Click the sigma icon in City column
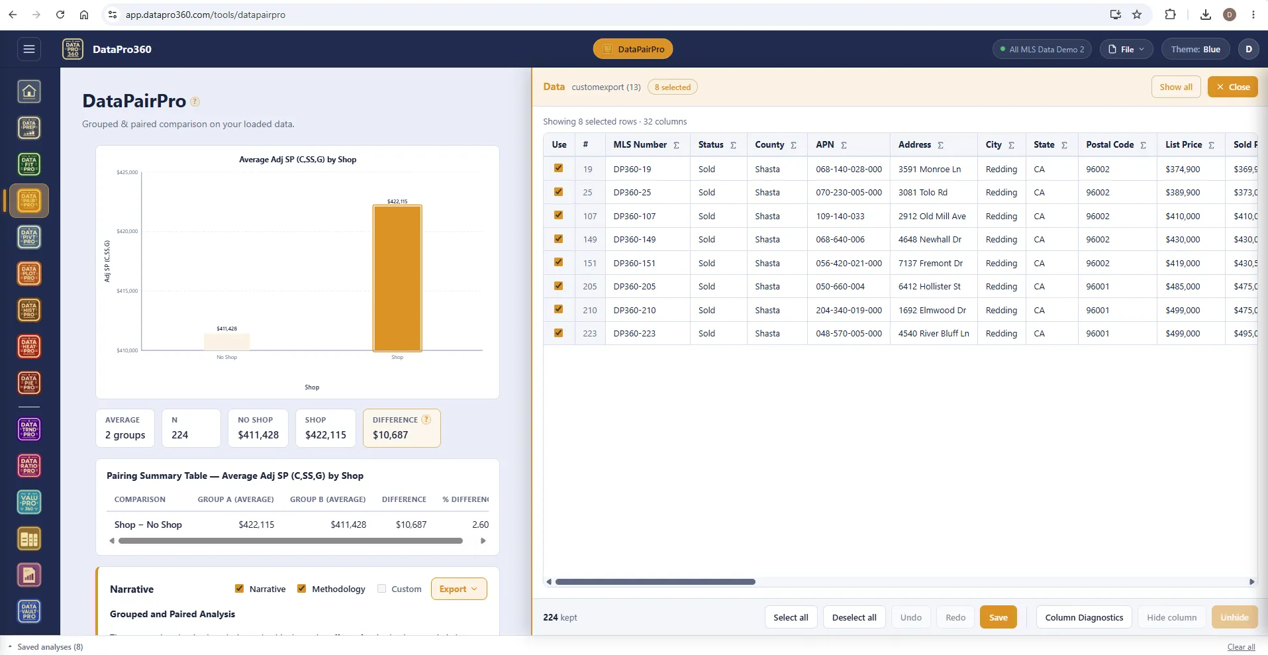The image size is (1268, 655). coord(1011,145)
